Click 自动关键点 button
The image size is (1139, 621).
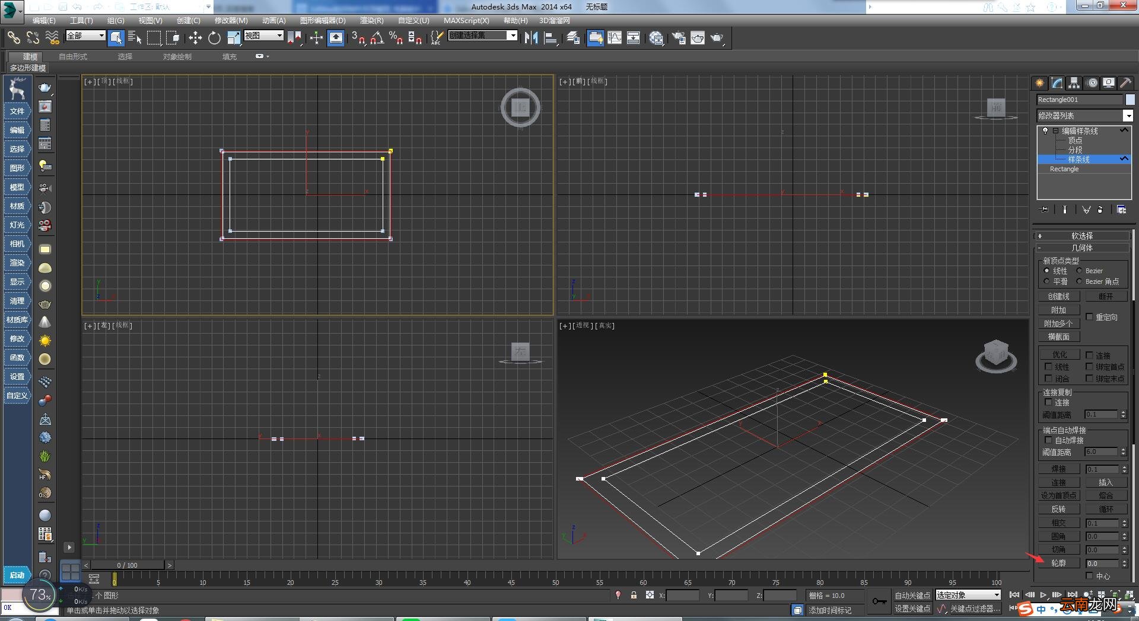coord(912,596)
